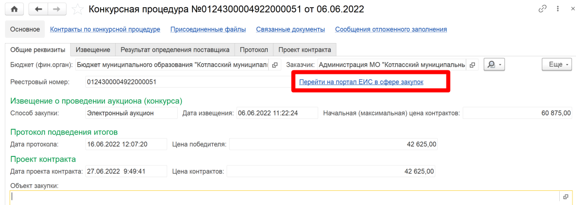Copy link using the chain icon

543,9
